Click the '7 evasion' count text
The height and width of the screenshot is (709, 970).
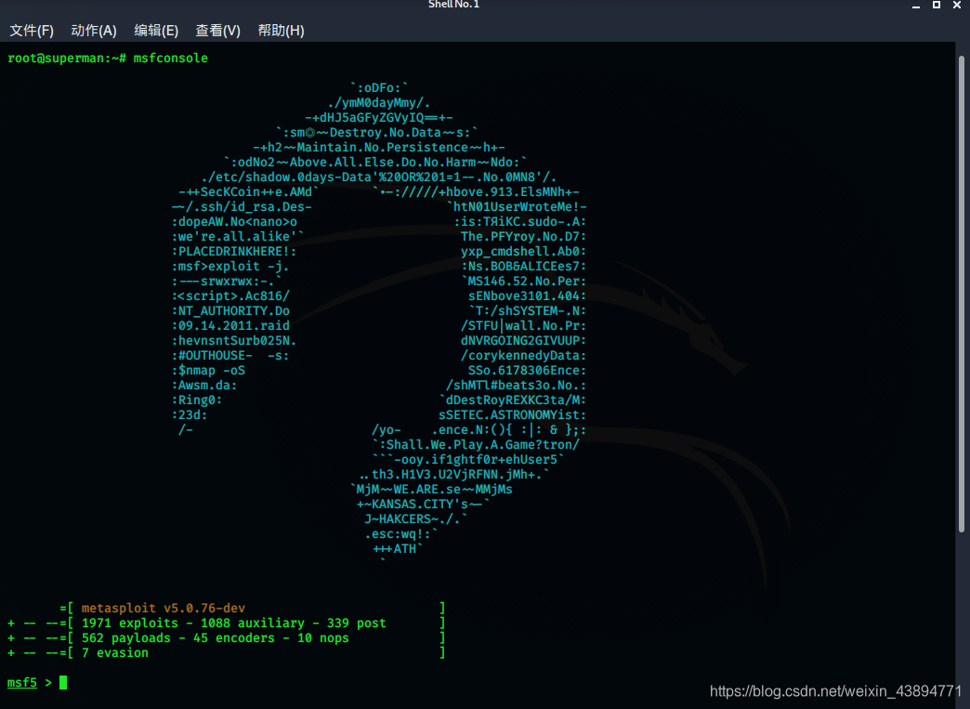click(115, 652)
